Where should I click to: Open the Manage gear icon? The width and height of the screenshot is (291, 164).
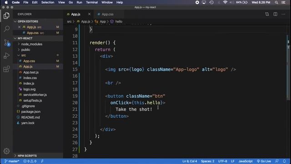[x=6, y=151]
